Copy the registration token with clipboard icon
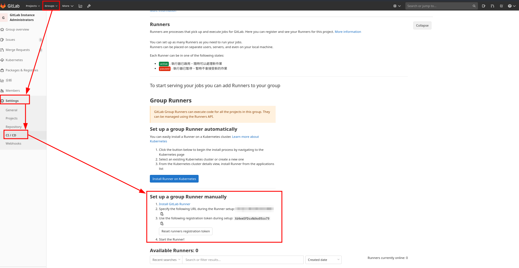 (x=162, y=224)
